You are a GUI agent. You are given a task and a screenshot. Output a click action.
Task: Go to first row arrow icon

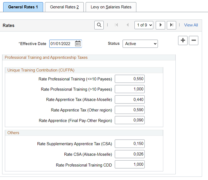116,25
